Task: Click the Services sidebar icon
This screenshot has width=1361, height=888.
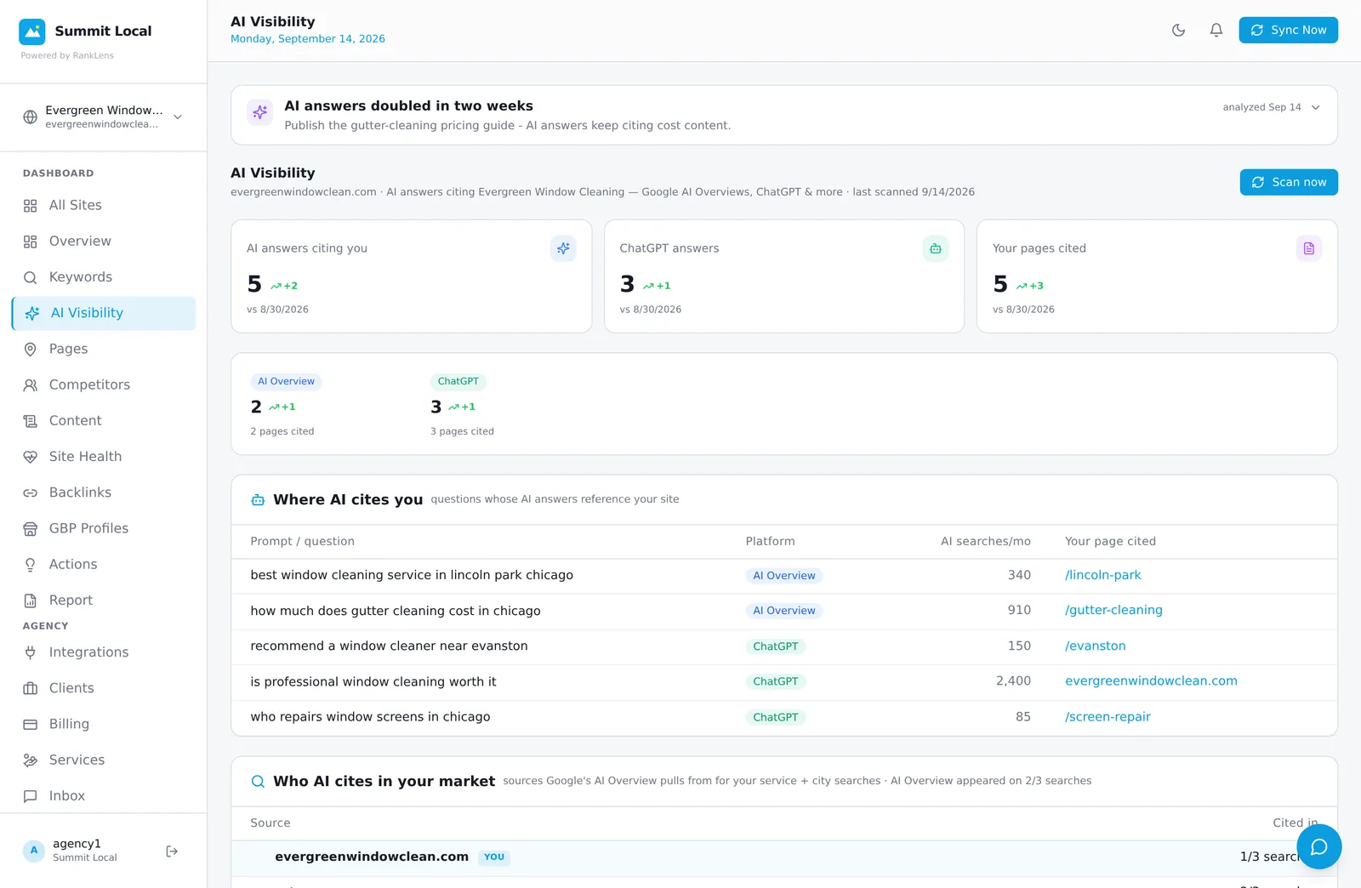Action: tap(31, 760)
